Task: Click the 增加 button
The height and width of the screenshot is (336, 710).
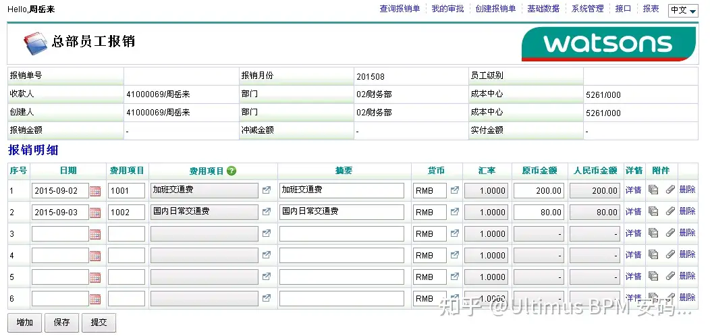Action: (x=25, y=323)
